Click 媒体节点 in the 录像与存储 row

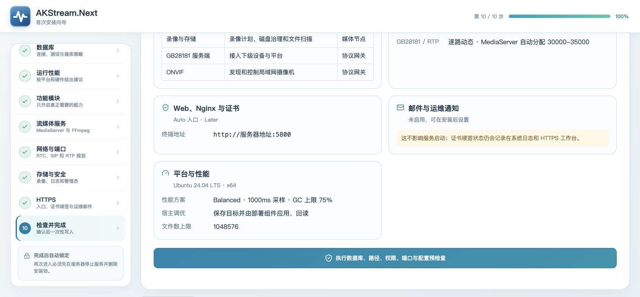coord(354,39)
